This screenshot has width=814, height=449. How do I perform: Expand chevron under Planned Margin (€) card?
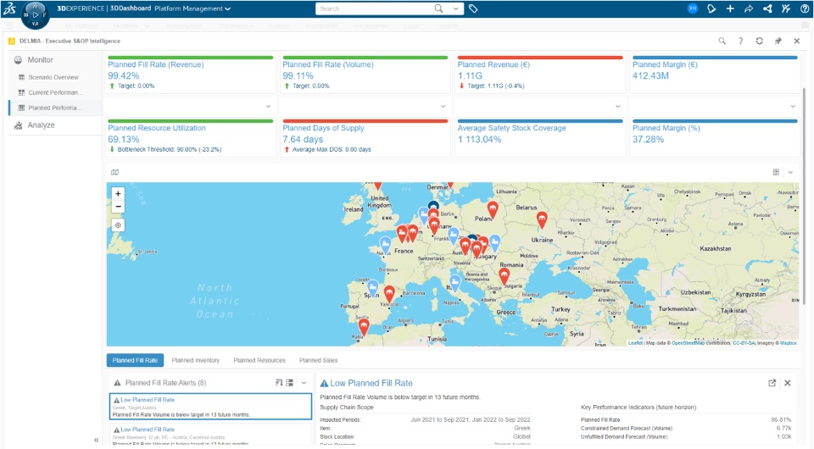tap(794, 106)
